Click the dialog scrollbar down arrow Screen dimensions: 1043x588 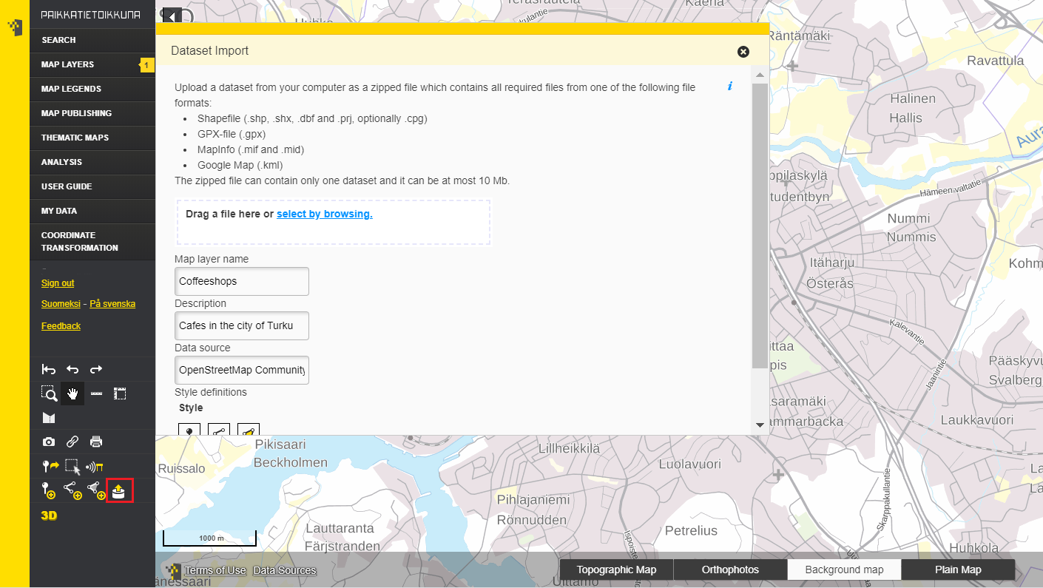(760, 425)
